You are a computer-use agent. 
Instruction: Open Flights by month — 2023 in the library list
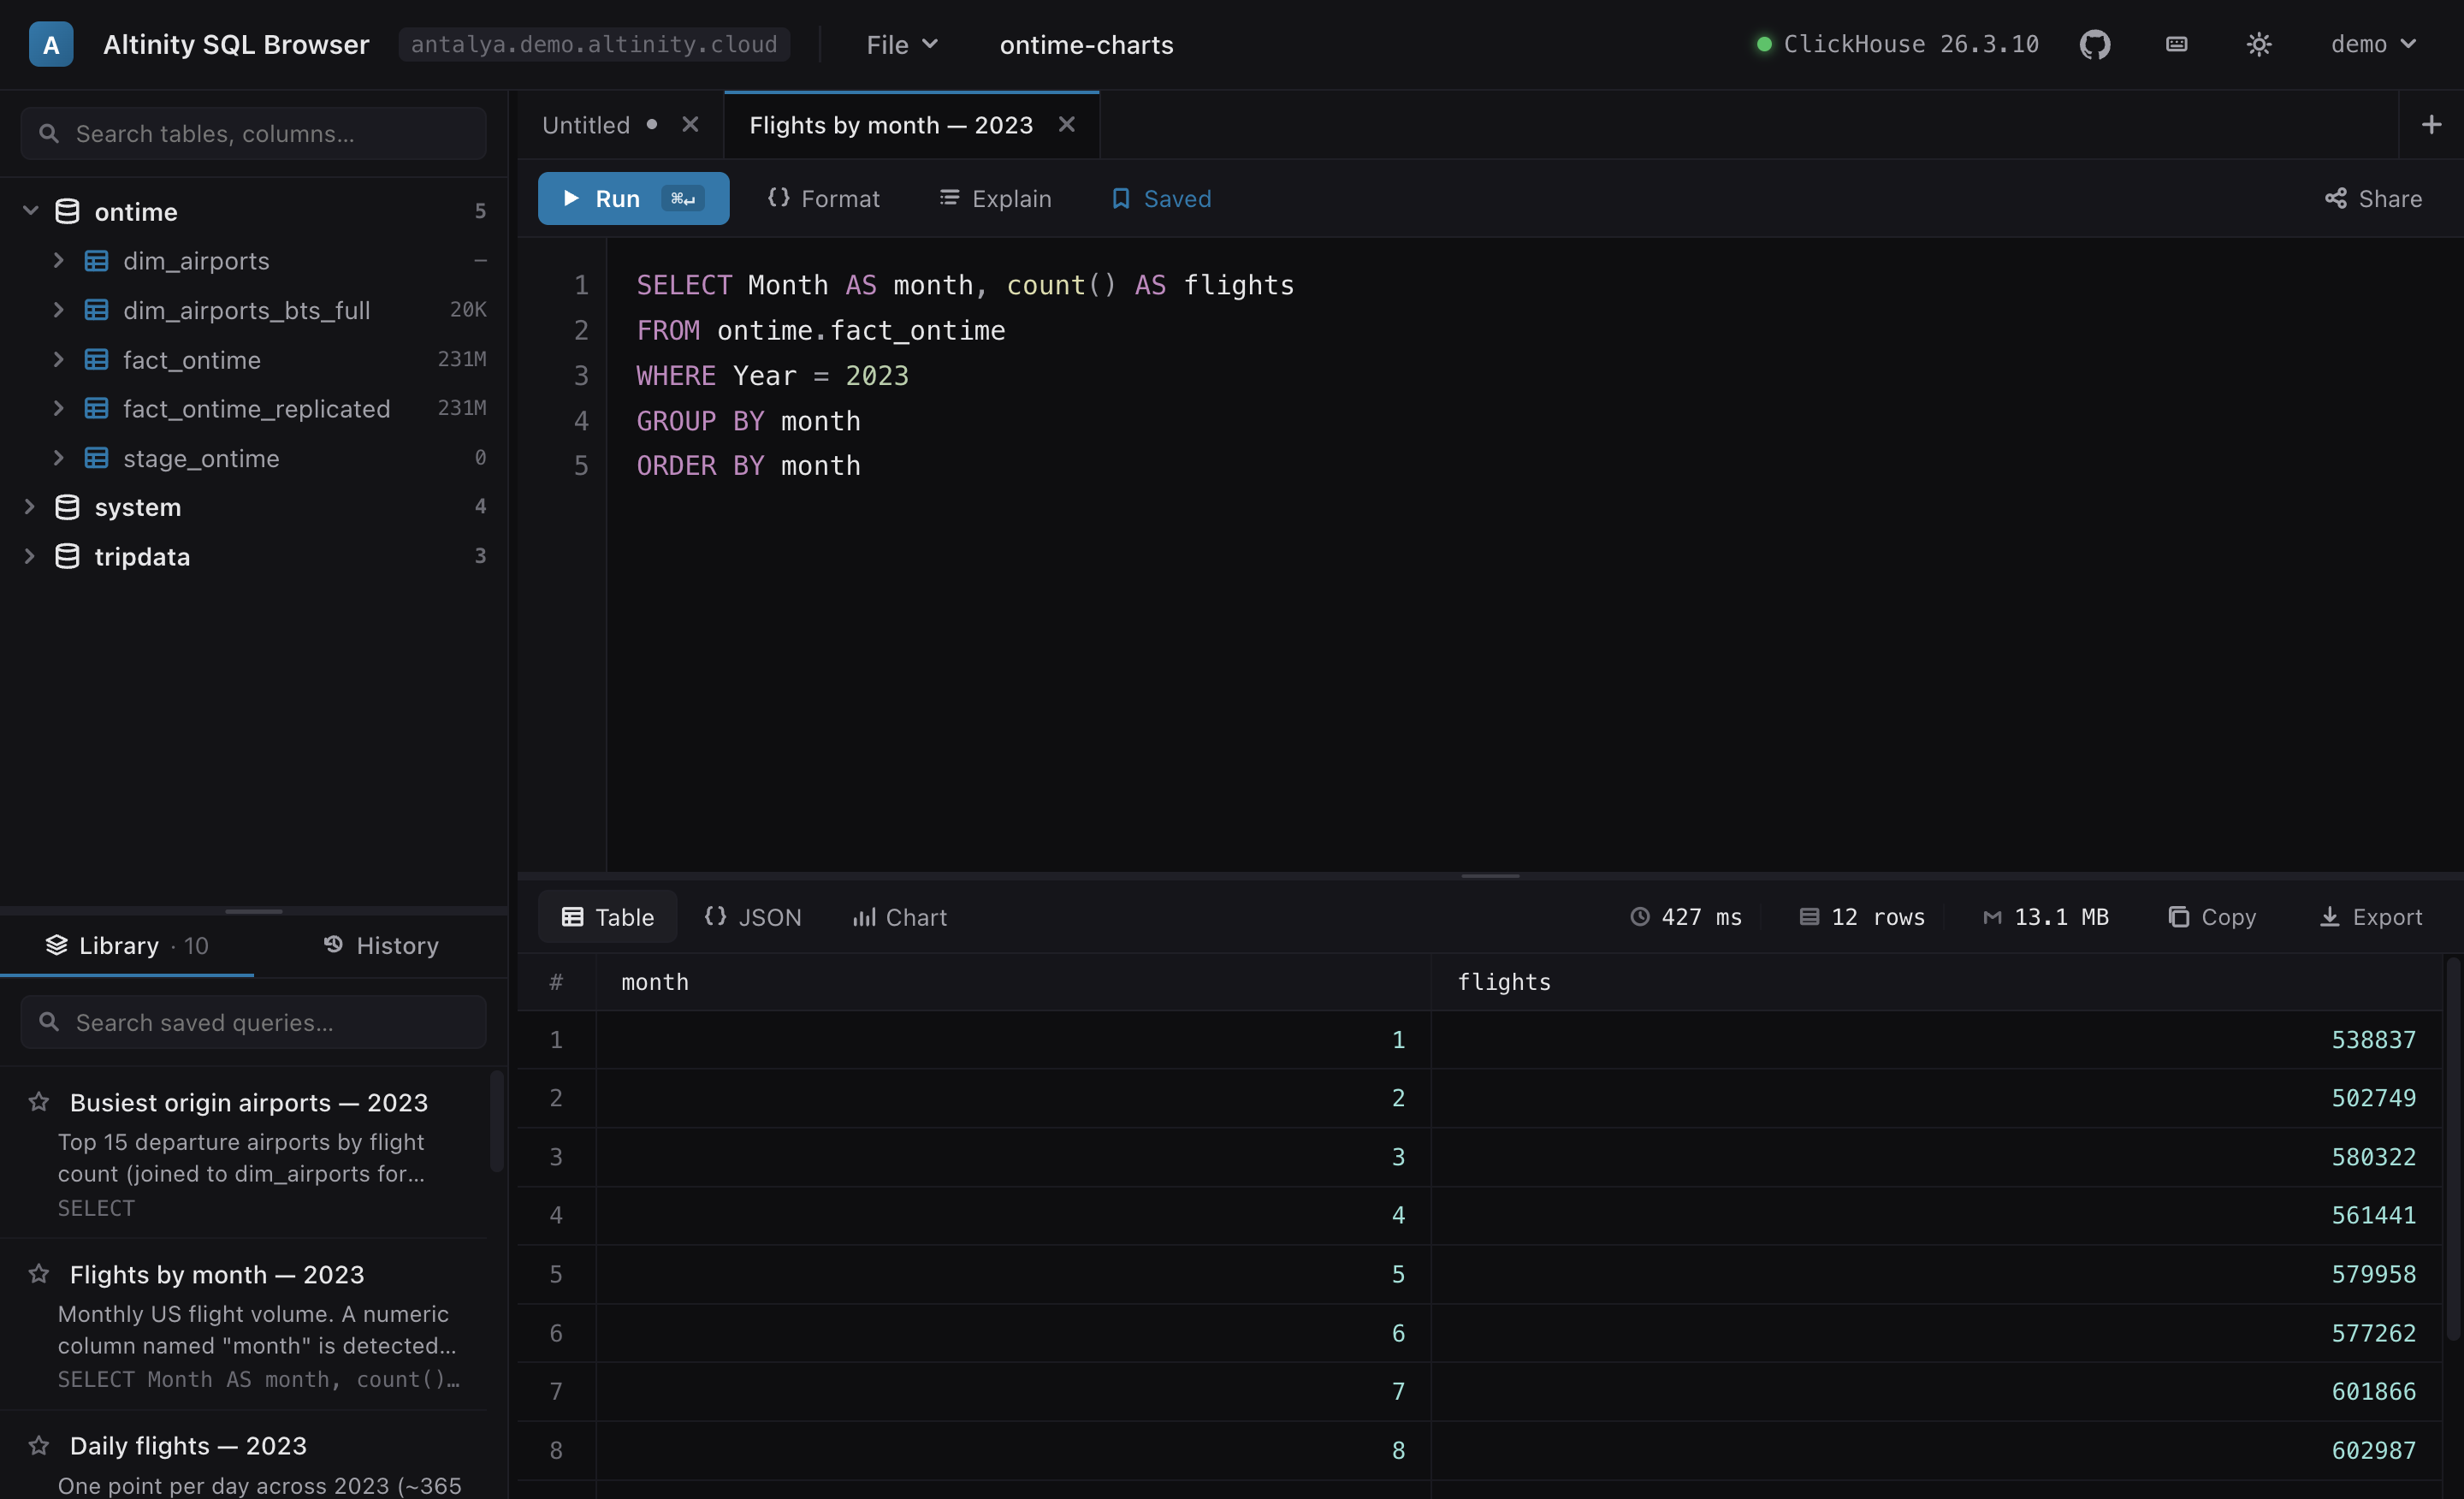click(217, 1274)
